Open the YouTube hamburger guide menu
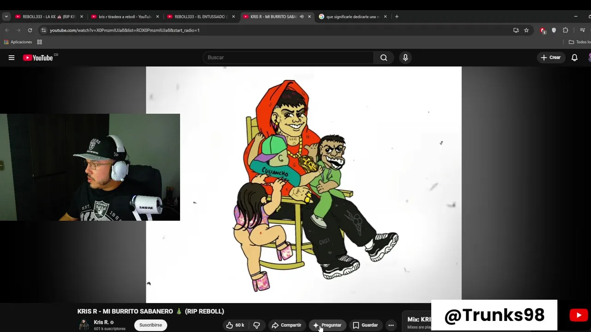The width and height of the screenshot is (591, 332). click(x=12, y=58)
